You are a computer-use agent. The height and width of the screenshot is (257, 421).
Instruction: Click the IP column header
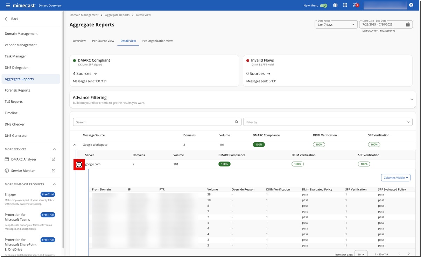pyautogui.click(x=129, y=190)
